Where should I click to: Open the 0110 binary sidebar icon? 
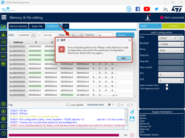[3, 104]
